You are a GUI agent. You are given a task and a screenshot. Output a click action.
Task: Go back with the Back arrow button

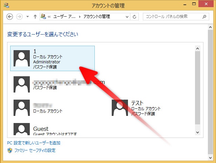(9, 17)
